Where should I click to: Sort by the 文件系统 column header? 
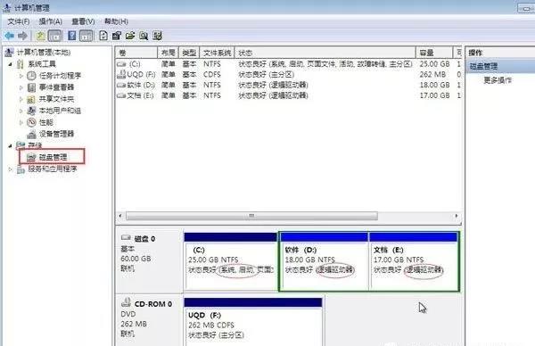click(x=217, y=53)
